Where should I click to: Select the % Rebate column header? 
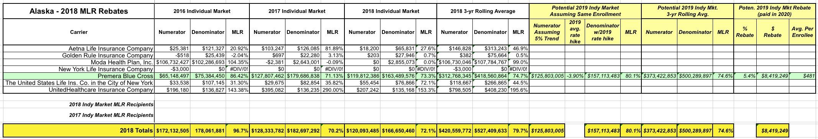pos(745,32)
